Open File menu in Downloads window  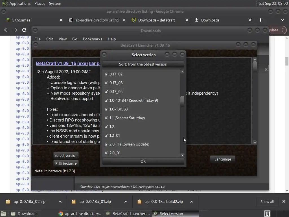pyautogui.click(x=38, y=39)
